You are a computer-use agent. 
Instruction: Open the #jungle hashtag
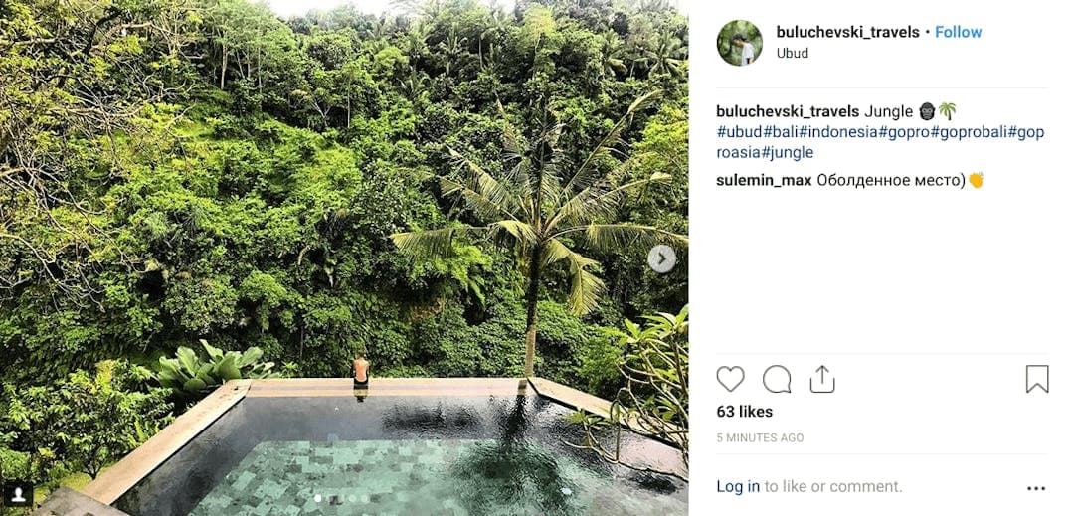(789, 153)
